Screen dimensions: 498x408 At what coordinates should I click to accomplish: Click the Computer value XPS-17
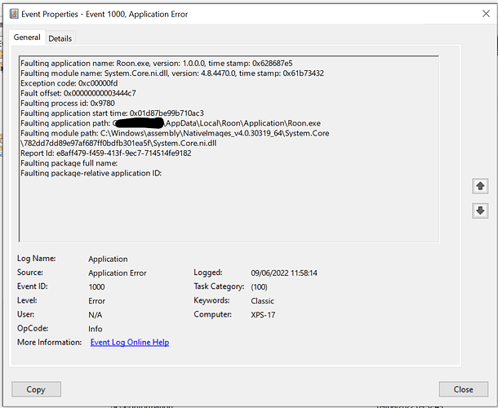point(263,315)
